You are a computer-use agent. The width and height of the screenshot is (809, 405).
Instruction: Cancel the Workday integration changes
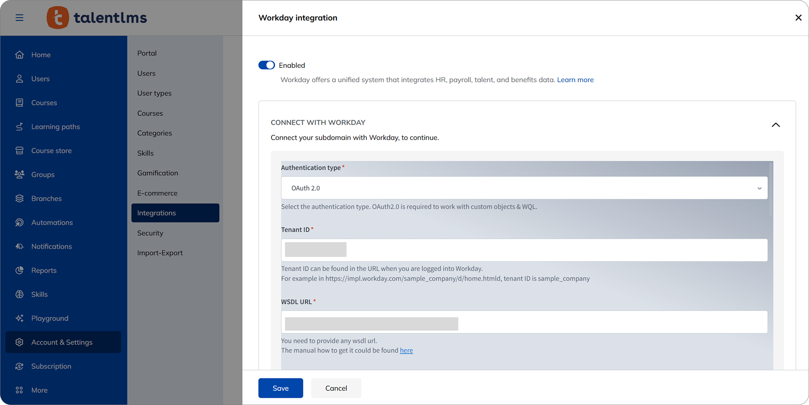(336, 388)
